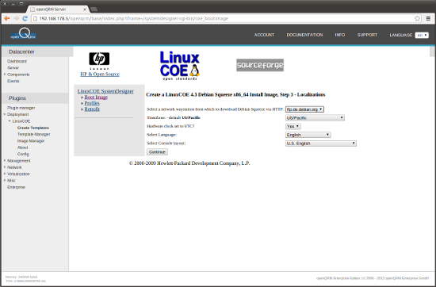Open the INFO menu
The height and width of the screenshot is (287, 436).
(x=340, y=35)
